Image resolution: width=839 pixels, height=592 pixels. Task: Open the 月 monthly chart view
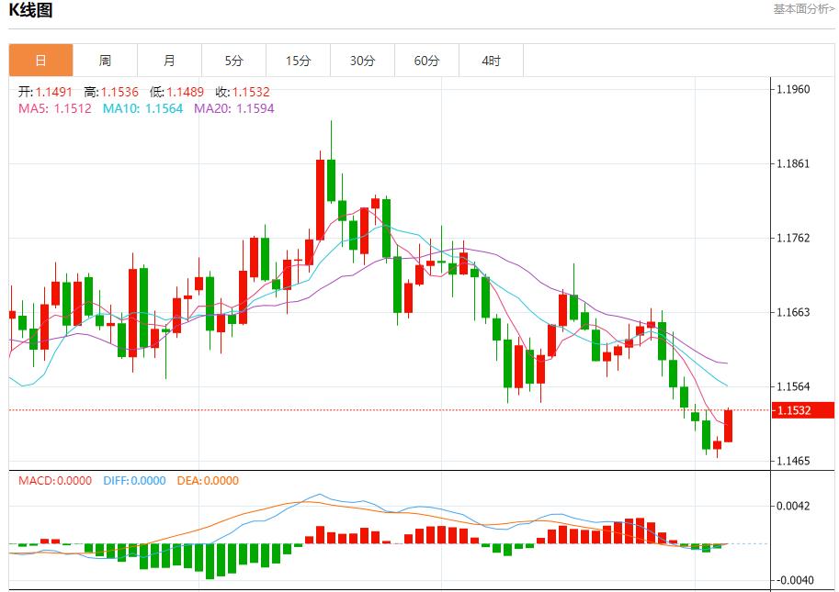click(x=169, y=60)
